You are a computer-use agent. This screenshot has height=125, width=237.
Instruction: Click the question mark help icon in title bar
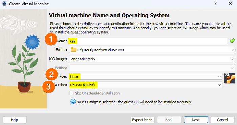coord(216,4)
